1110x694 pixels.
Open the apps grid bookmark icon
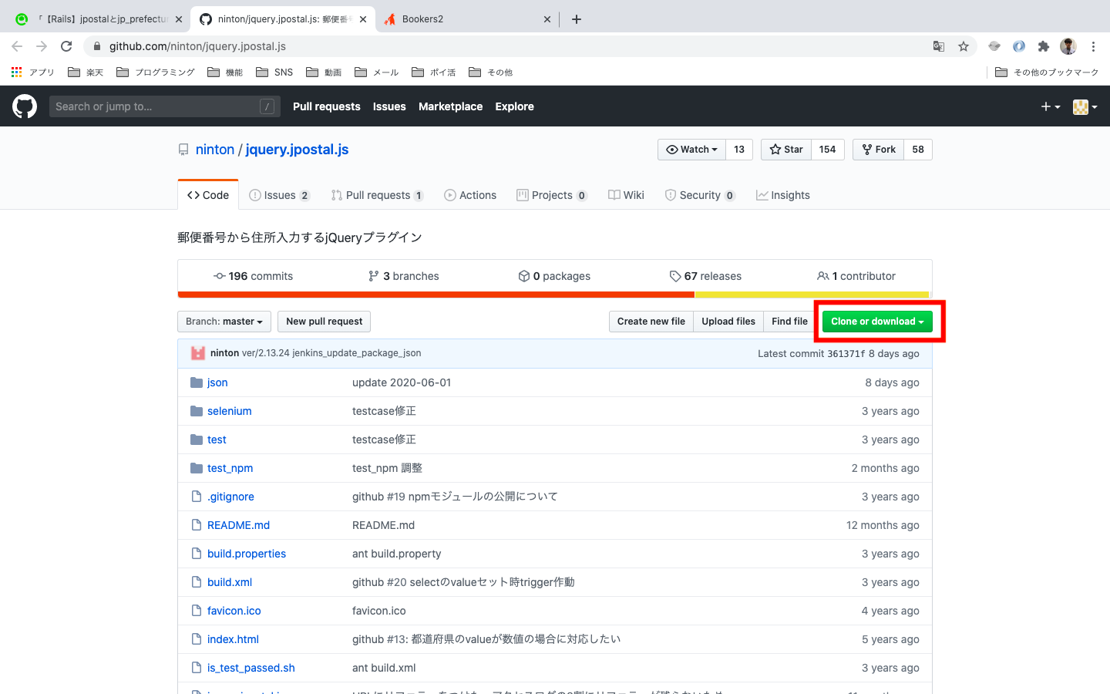click(x=17, y=72)
